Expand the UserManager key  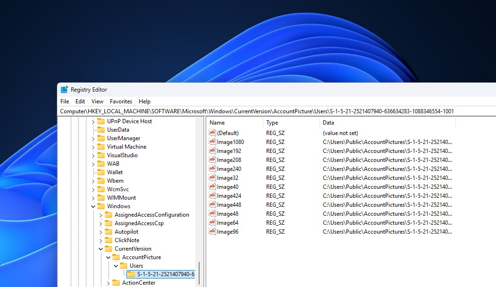(x=93, y=139)
